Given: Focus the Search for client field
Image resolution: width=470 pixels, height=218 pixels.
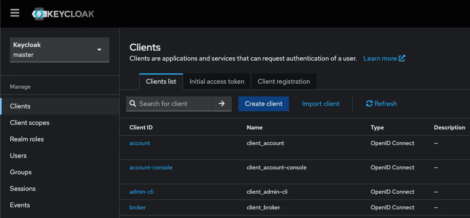Looking at the screenshot, I should 169,103.
